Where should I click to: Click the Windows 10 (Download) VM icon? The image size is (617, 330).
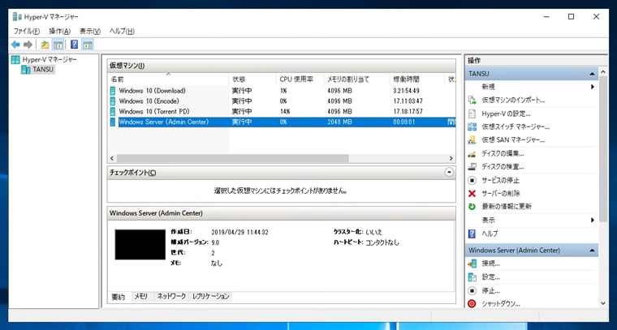pyautogui.click(x=114, y=91)
